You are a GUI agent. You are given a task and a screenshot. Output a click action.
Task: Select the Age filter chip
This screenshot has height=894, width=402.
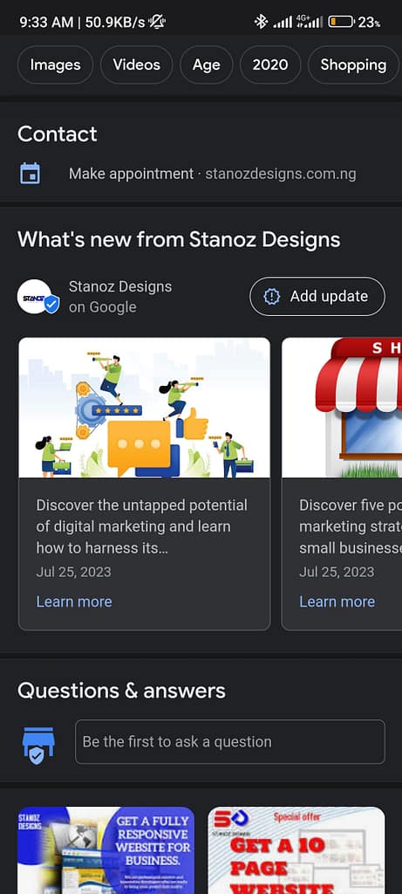[206, 65]
